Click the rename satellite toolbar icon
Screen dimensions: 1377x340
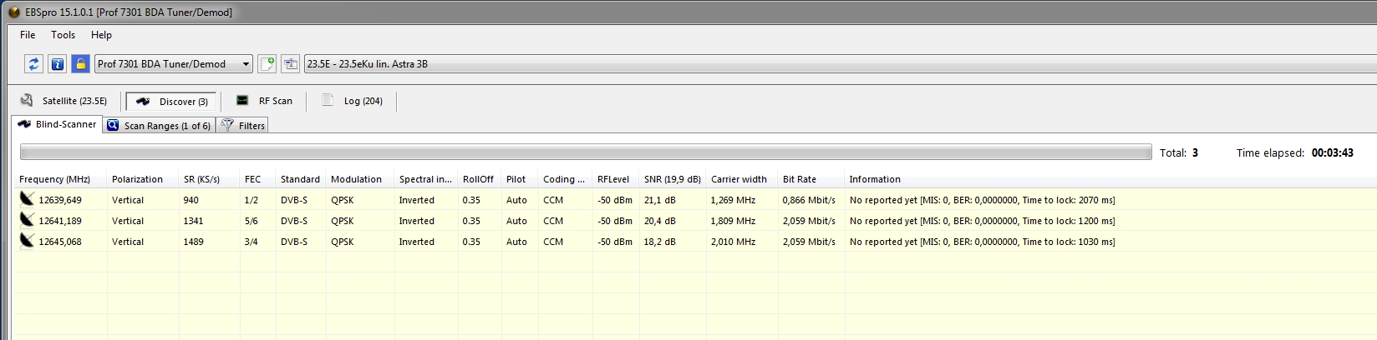(291, 64)
